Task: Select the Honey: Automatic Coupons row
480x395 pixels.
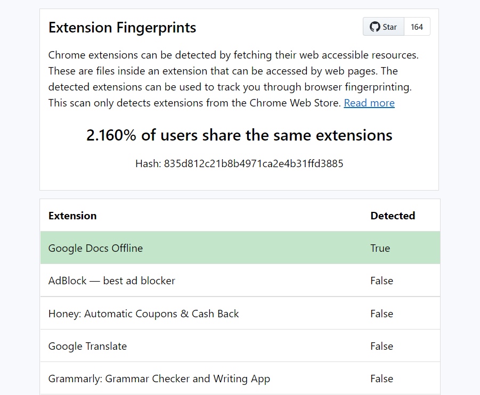Action: coord(143,314)
